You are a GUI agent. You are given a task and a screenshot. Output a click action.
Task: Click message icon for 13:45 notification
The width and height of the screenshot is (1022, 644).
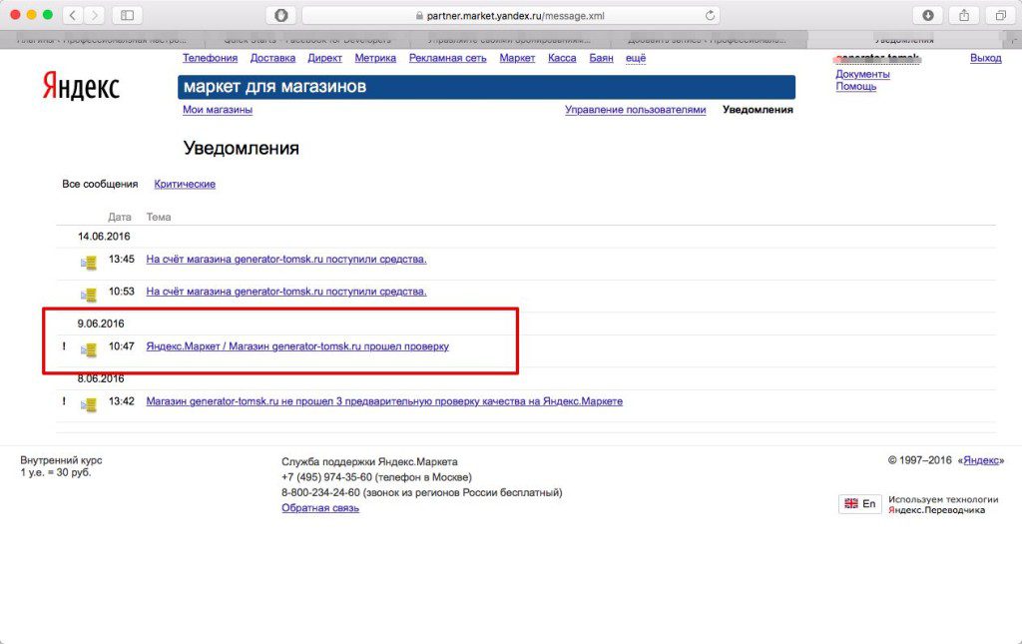point(89,262)
